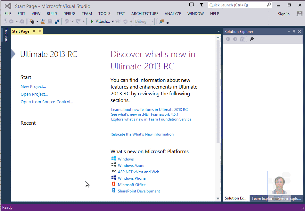305x211 pixels.
Task: Click the Quick Launch magnifier icon
Action: [x=268, y=5]
